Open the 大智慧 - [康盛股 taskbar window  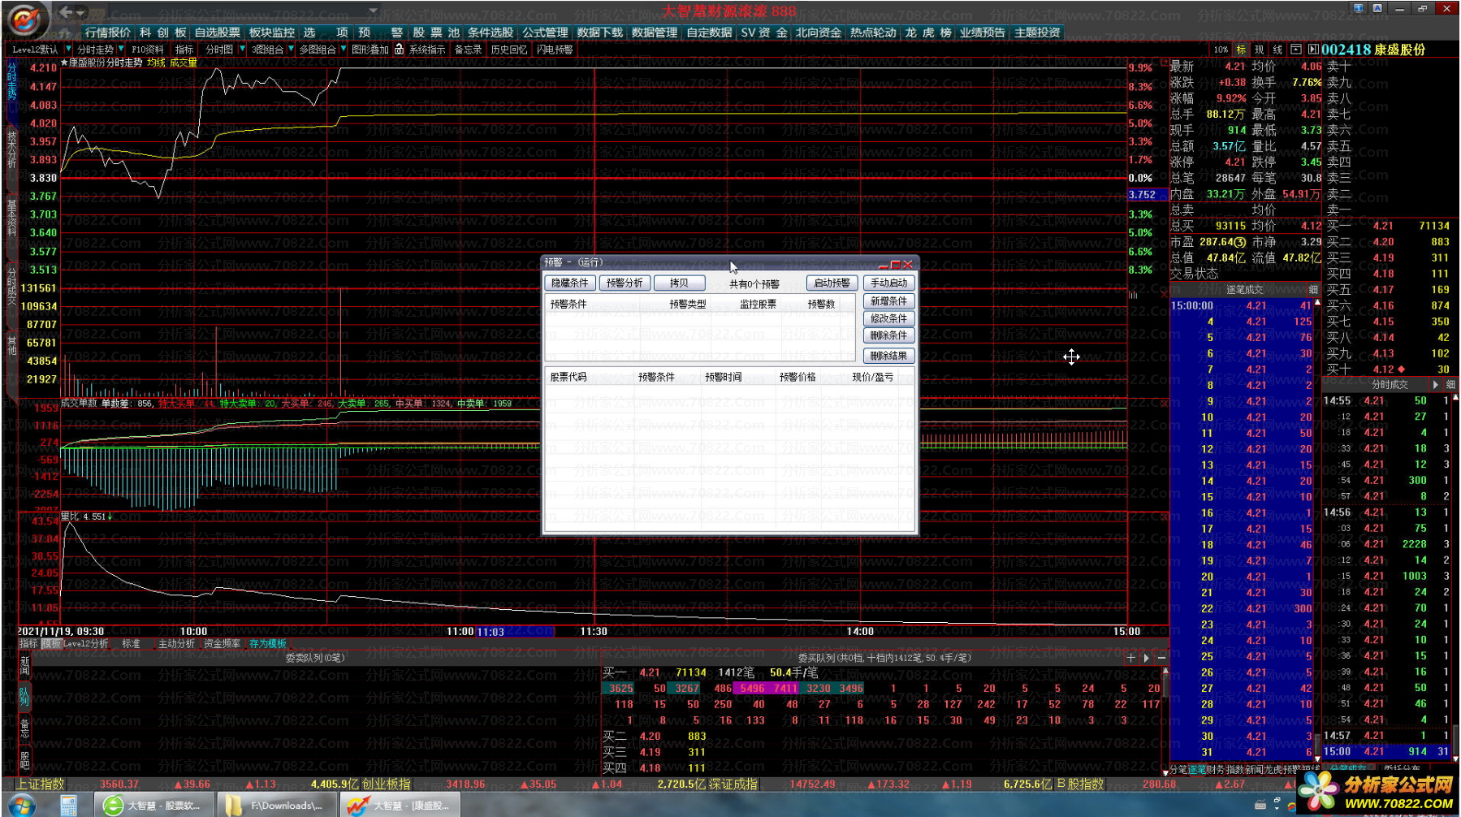coord(400,805)
